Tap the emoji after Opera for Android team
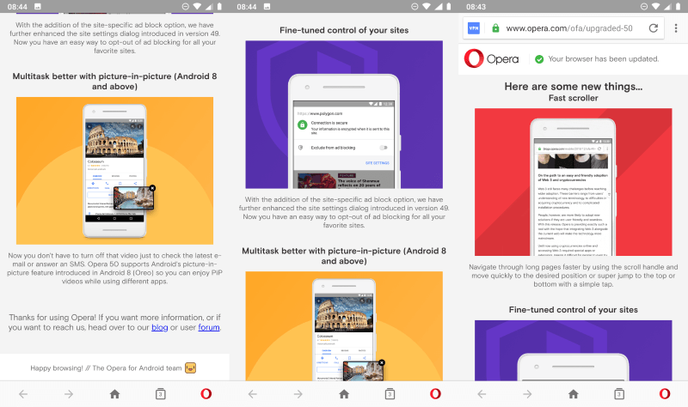The width and height of the screenshot is (688, 407). tap(190, 368)
